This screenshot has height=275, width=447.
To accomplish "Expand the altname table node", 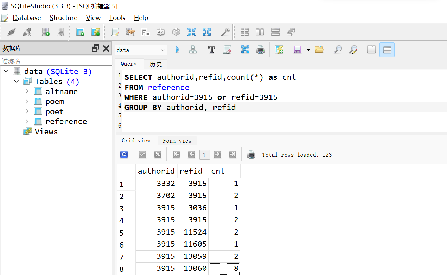I will [x=27, y=91].
